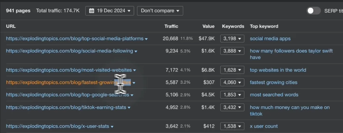Click the $412 value cell

(x=209, y=126)
